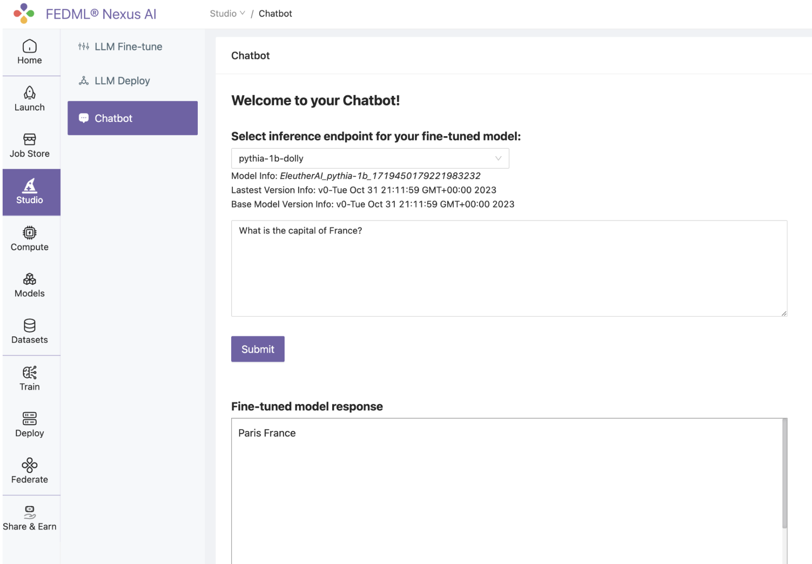
Task: Click the Deploy label in sidebar
Action: coord(29,433)
